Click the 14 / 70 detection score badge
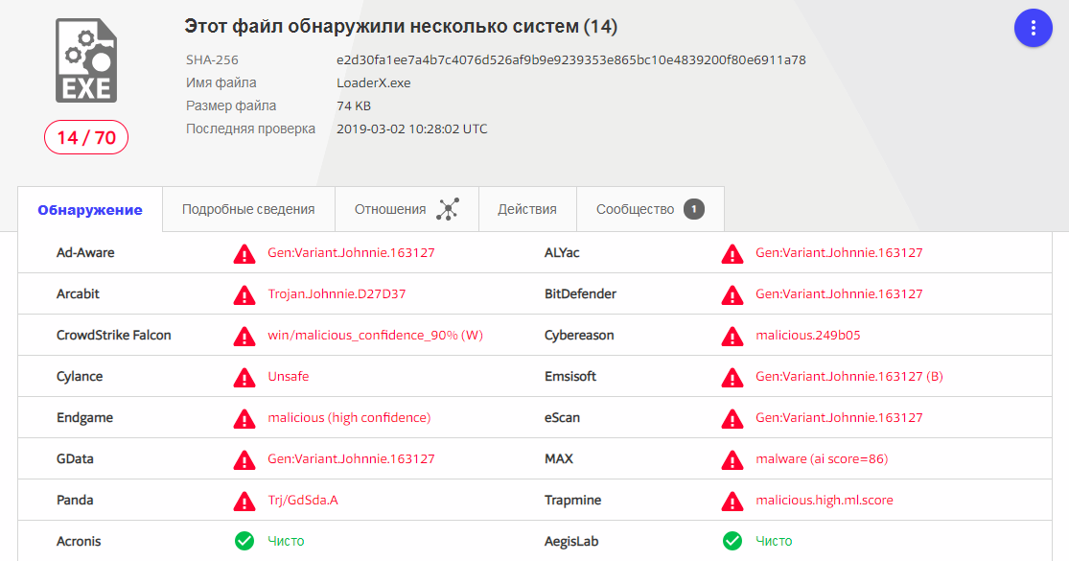The image size is (1069, 561). coord(86,138)
